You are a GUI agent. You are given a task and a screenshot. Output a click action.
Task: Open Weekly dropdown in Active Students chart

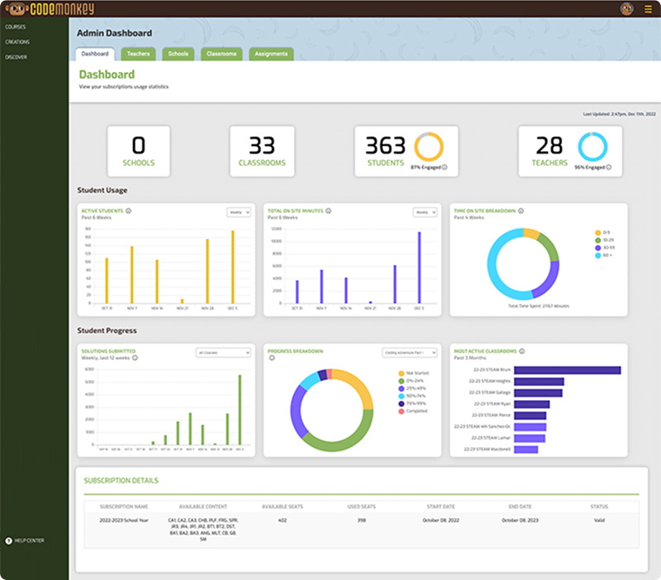click(238, 211)
